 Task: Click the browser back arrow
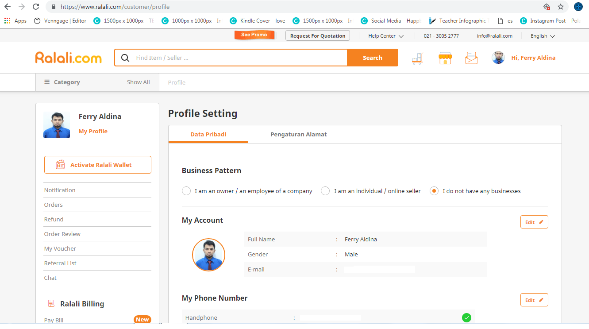pyautogui.click(x=8, y=7)
